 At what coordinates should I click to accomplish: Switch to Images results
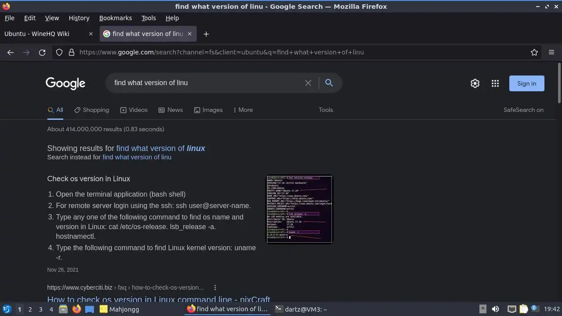[x=208, y=110]
